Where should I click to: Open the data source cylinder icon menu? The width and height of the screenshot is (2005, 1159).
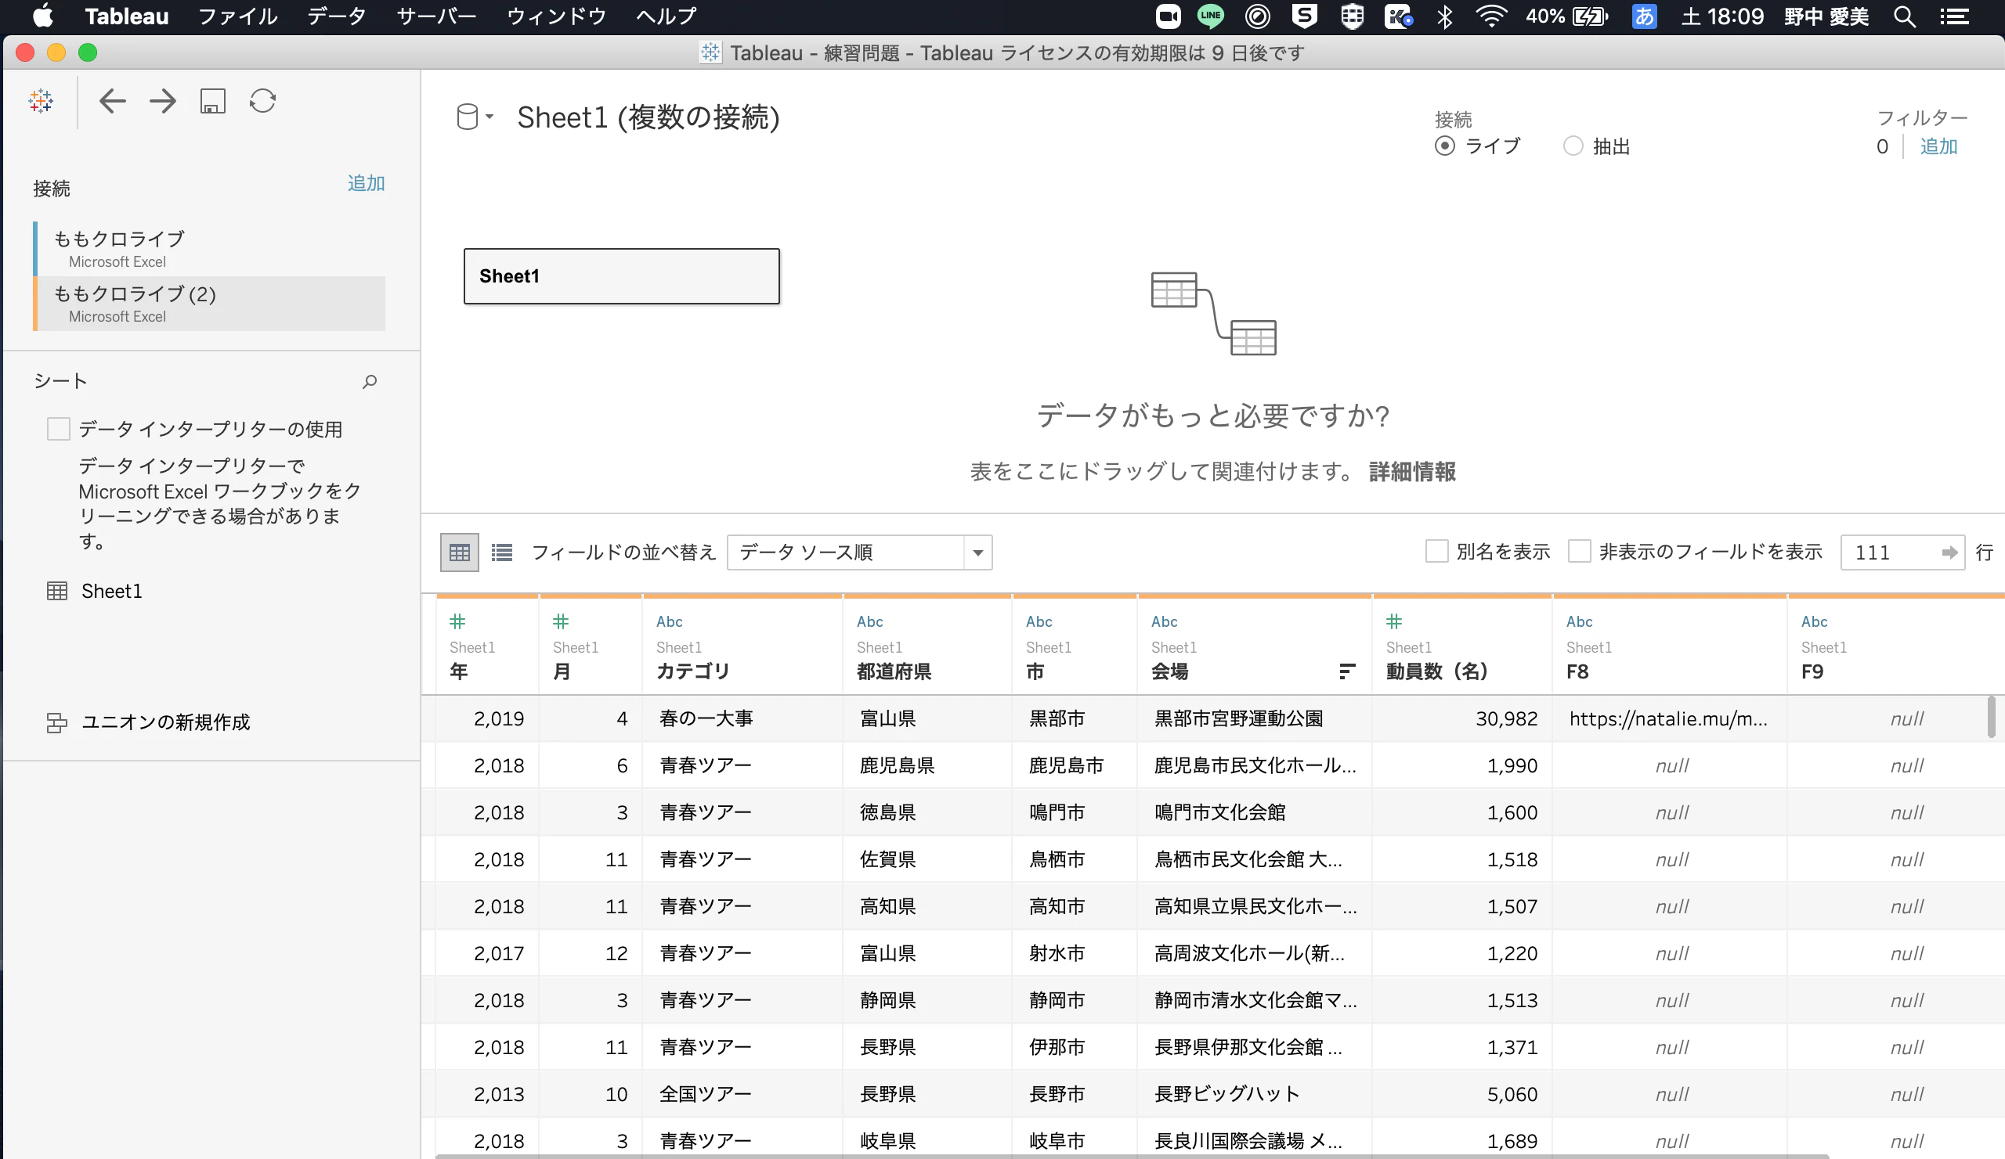coord(475,117)
